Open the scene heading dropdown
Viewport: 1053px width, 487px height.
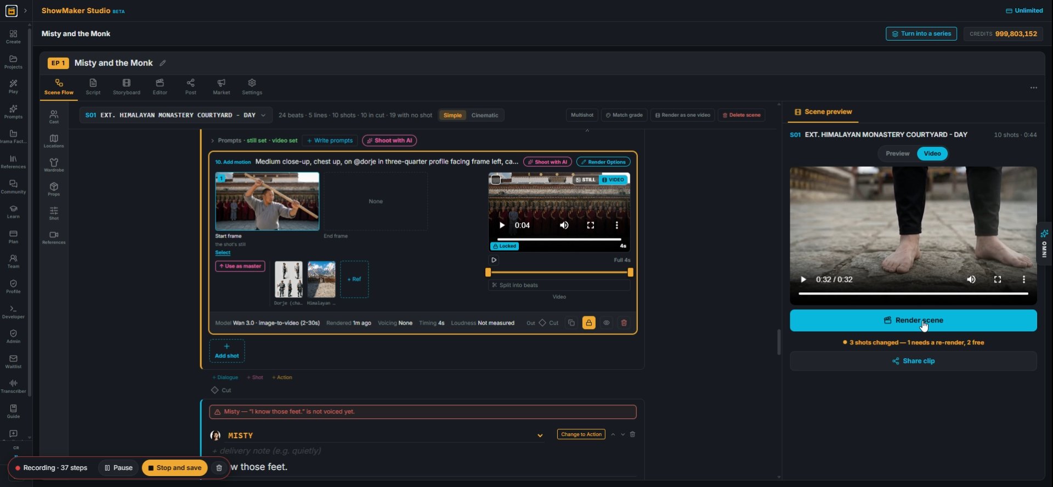[x=175, y=115]
